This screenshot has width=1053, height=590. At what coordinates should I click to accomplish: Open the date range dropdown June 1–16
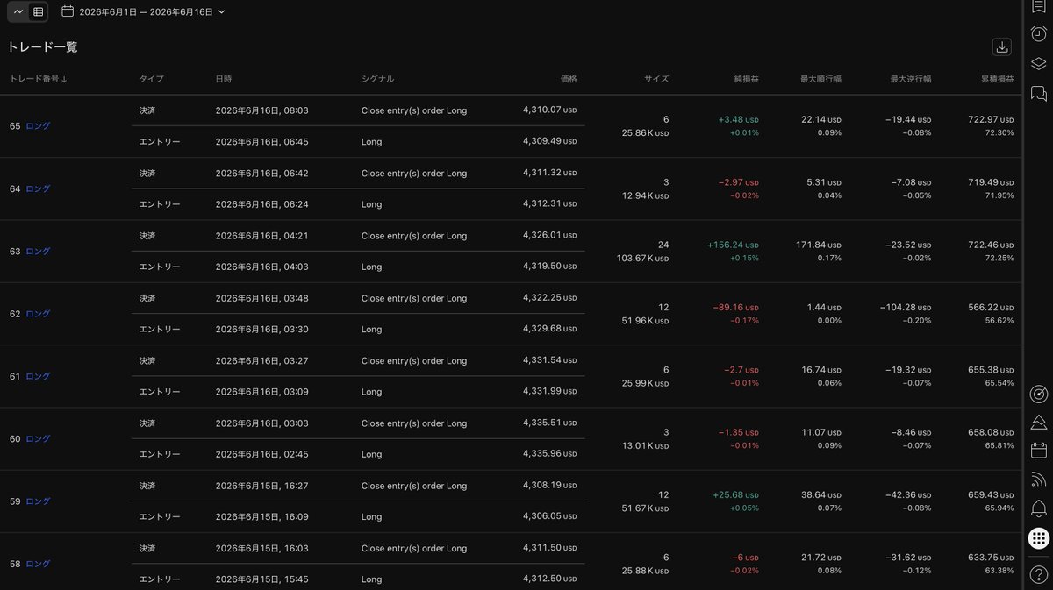[152, 12]
